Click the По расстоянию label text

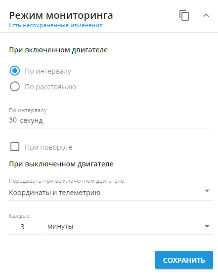click(50, 87)
